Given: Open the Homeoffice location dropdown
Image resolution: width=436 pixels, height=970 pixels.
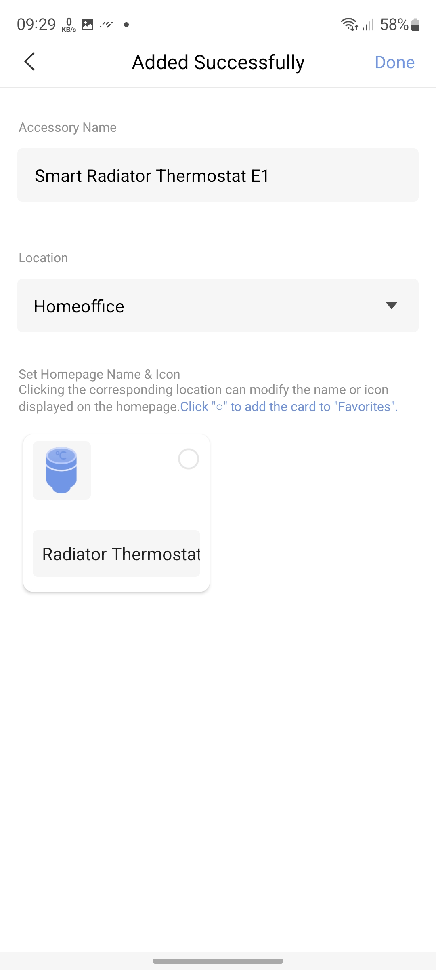Looking at the screenshot, I should click(202, 306).
